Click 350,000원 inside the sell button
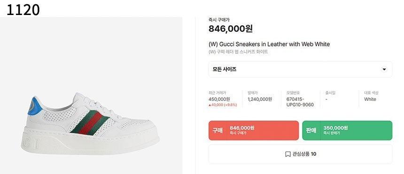Screen dimensions: 404x174 pyautogui.click(x=335, y=128)
